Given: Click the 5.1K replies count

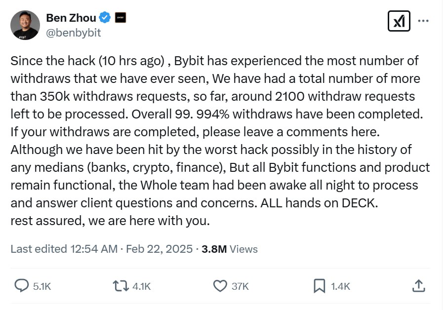Looking at the screenshot, I should (x=42, y=286).
